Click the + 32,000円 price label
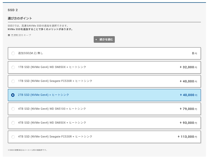The width and height of the screenshot is (208, 159). coord(188,67)
